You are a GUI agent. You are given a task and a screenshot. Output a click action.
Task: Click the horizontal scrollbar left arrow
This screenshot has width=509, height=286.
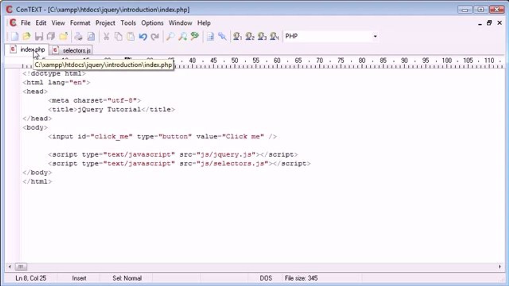[10, 267]
